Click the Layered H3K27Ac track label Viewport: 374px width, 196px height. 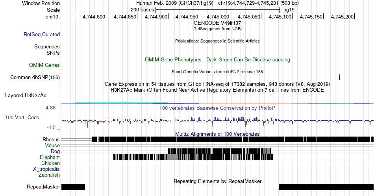click(26, 95)
